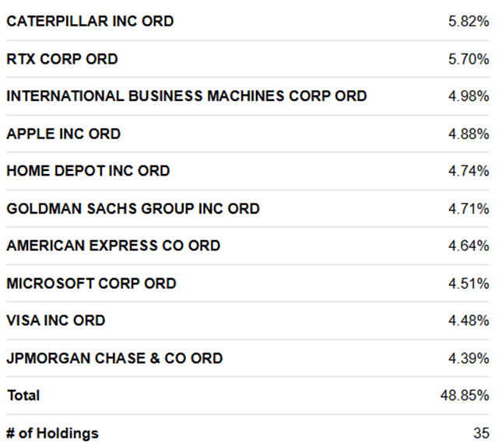Select the # of Holdings label
Image resolution: width=502 pixels, height=446 pixels.
pos(52,433)
